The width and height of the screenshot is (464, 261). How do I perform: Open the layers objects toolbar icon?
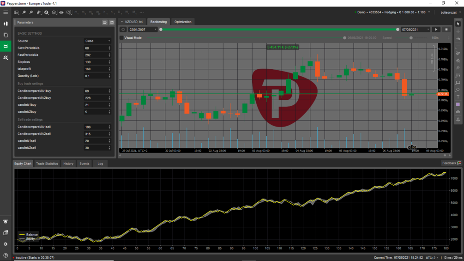point(54,12)
